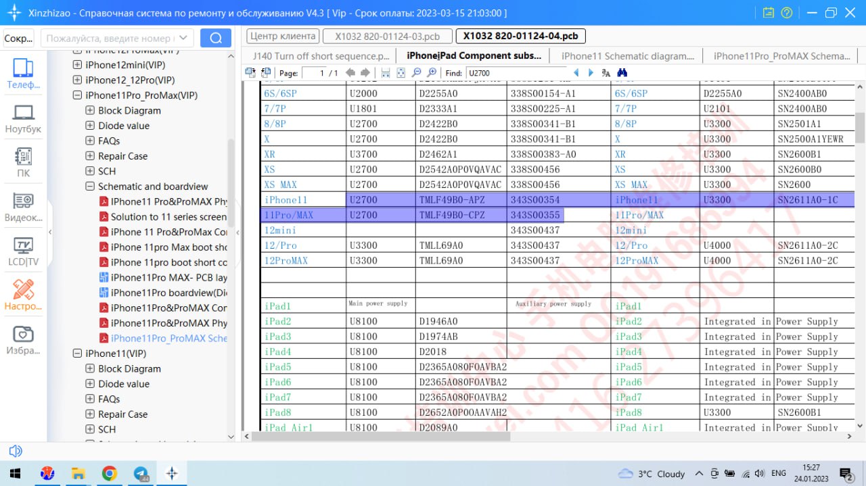Open File Explorer from the taskbar

point(78,473)
